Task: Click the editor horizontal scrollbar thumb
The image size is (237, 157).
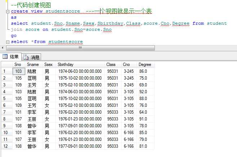Action: coord(80,48)
